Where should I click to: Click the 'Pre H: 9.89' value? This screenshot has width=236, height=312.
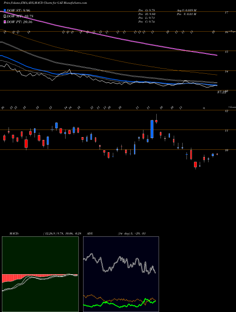(x=147, y=14)
